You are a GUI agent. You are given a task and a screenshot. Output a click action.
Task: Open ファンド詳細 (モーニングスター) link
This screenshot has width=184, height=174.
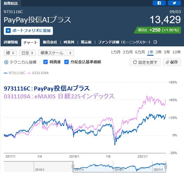tap(124, 42)
